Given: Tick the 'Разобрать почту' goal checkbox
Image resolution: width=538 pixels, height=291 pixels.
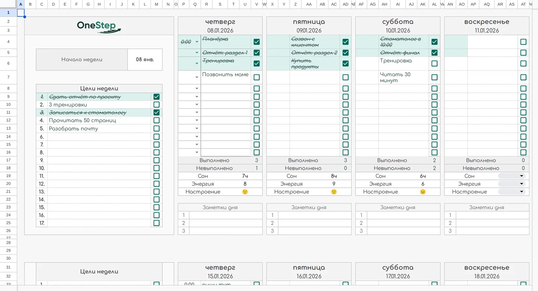Looking at the screenshot, I should [157, 128].
